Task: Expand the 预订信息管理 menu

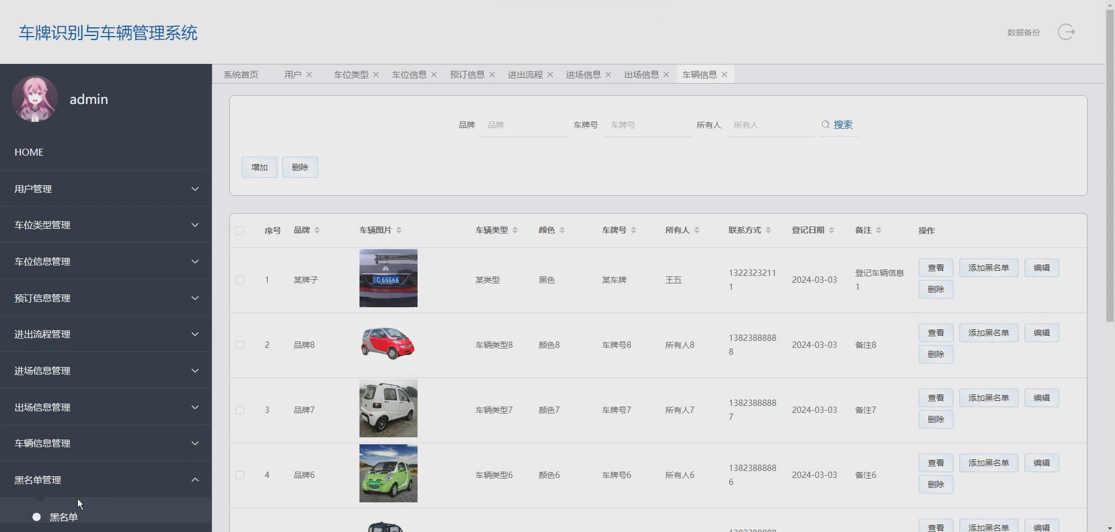Action: tap(106, 298)
